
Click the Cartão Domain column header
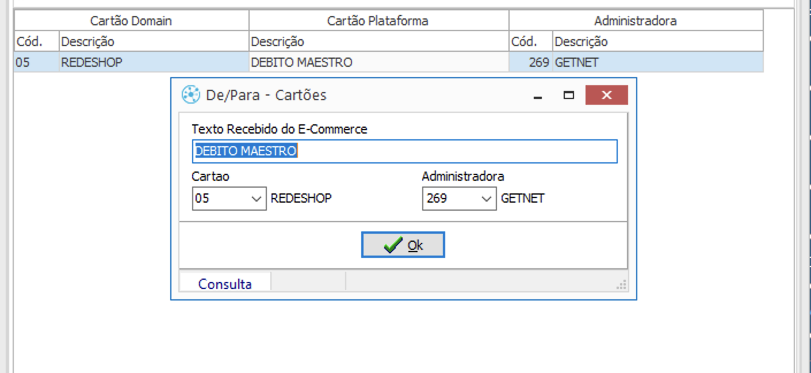131,21
